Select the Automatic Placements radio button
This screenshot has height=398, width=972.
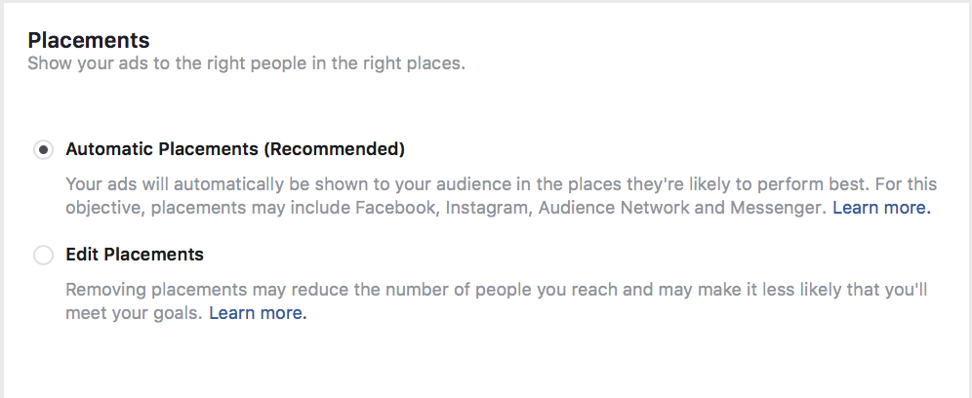coord(43,150)
